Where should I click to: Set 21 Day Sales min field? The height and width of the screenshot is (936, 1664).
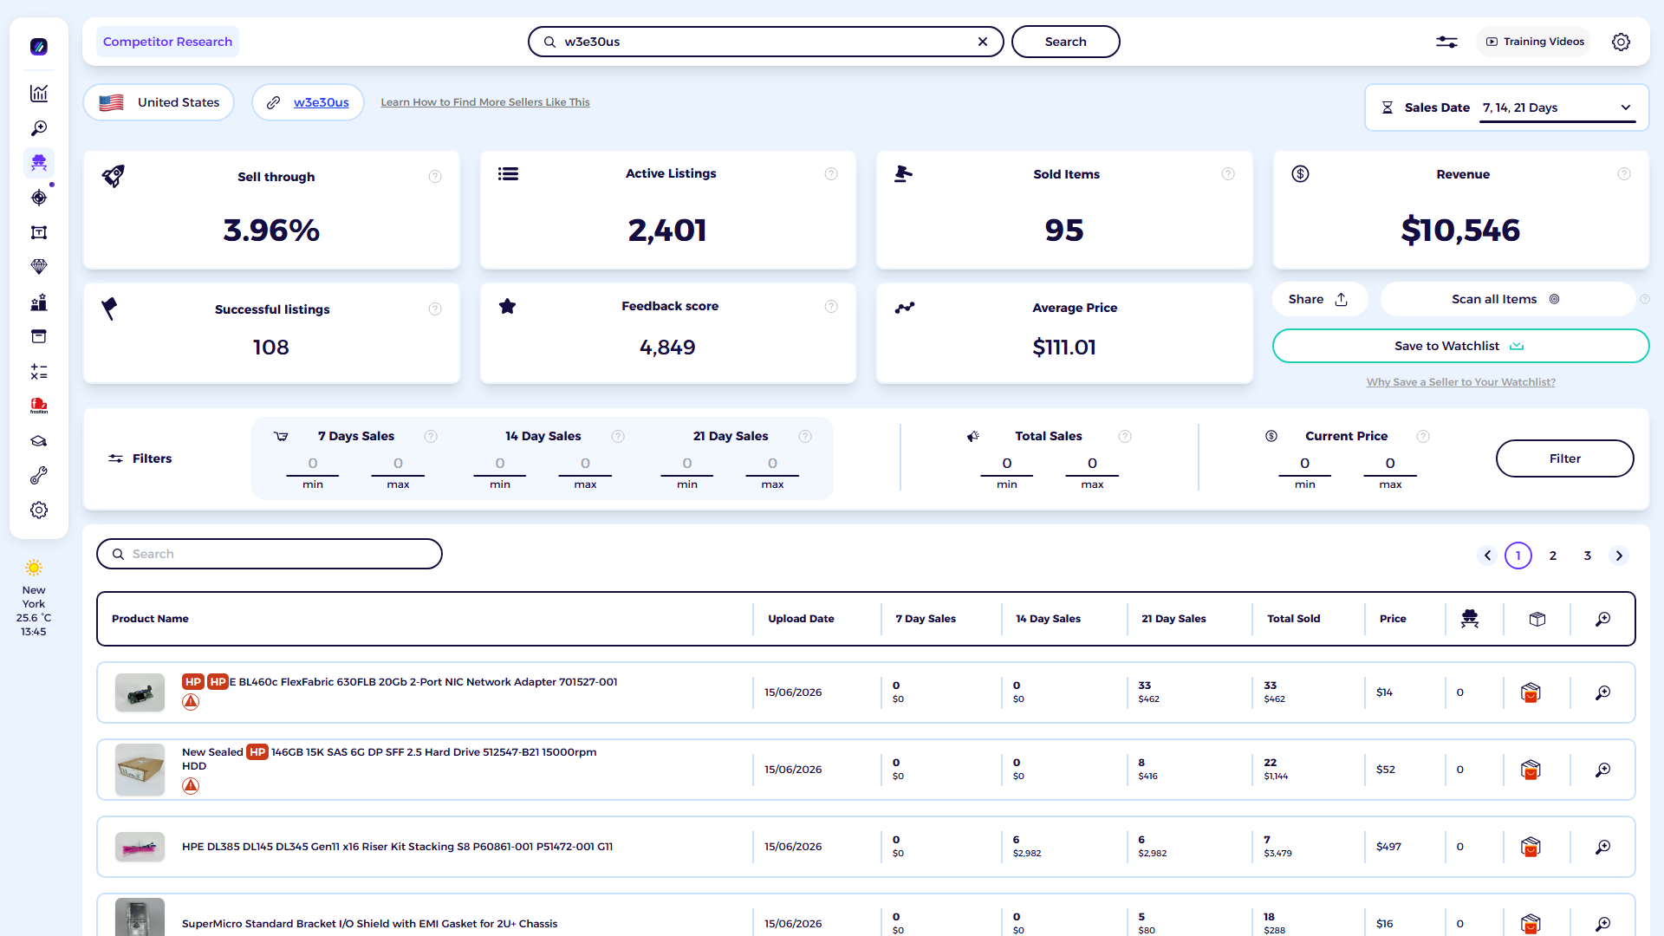tap(687, 464)
